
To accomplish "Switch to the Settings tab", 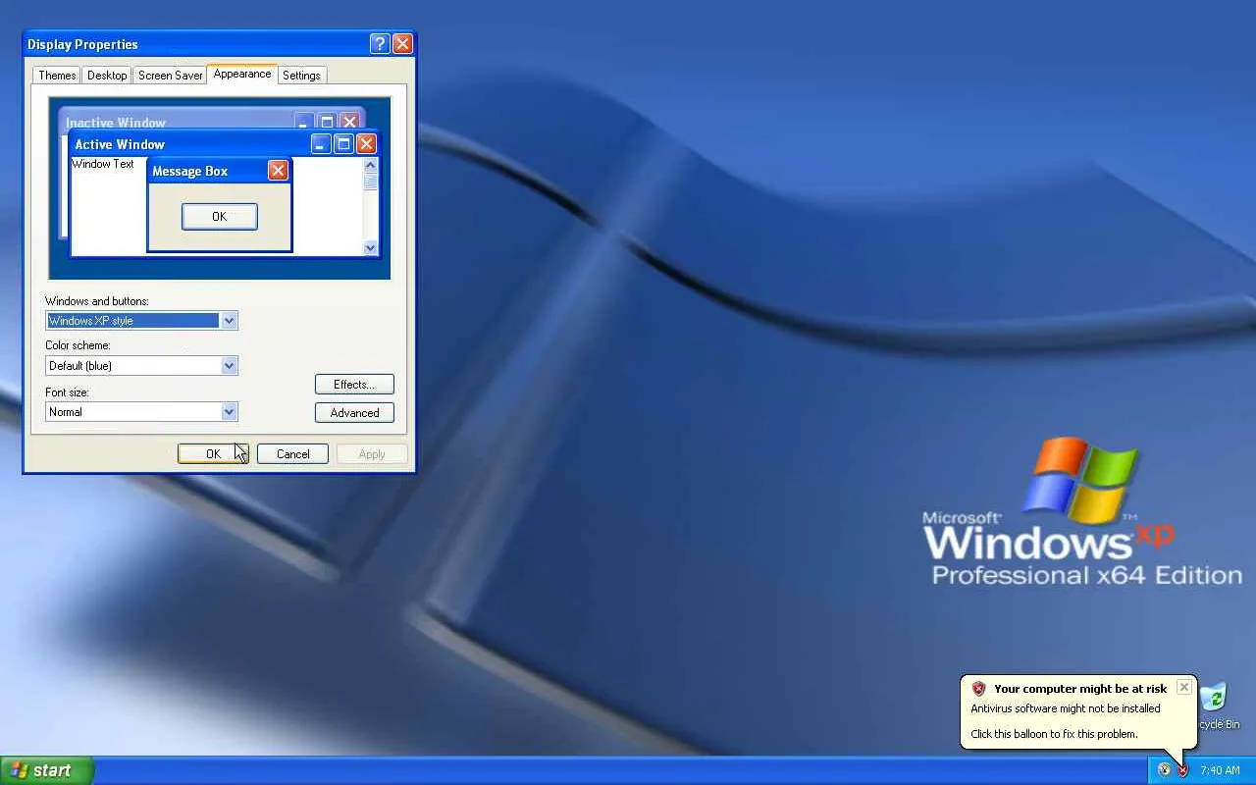I will click(301, 76).
